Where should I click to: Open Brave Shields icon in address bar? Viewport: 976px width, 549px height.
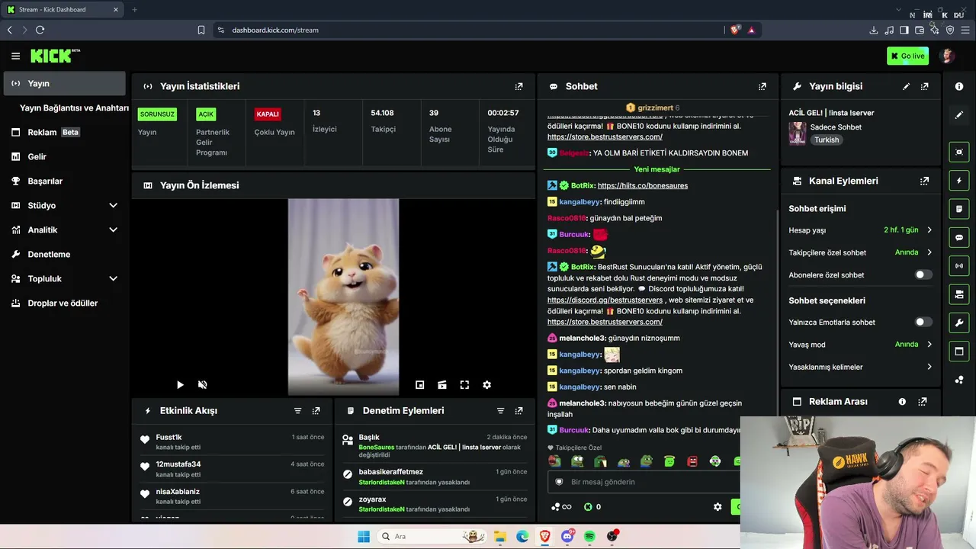coord(735,30)
